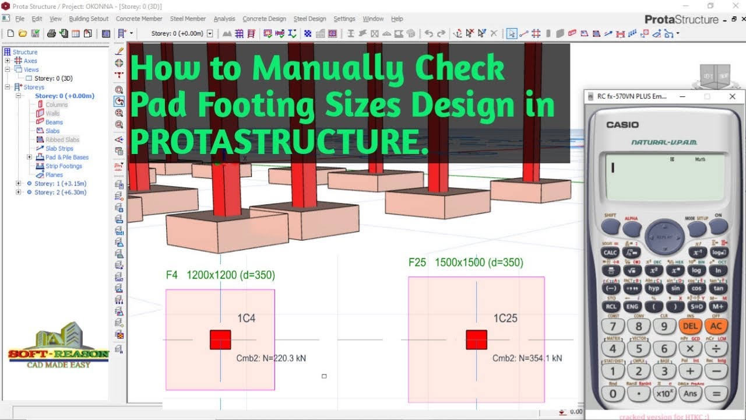Click the checkered building analysis icon

[307, 34]
